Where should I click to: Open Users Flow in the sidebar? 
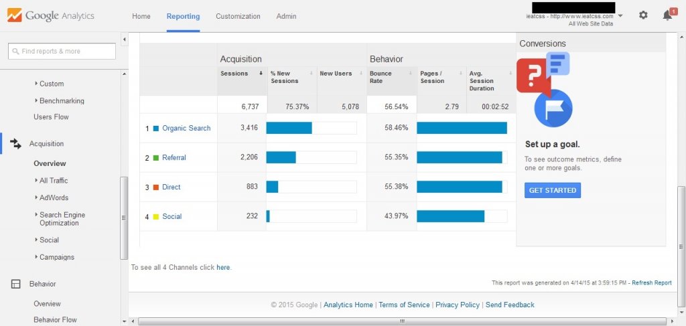[x=51, y=117]
